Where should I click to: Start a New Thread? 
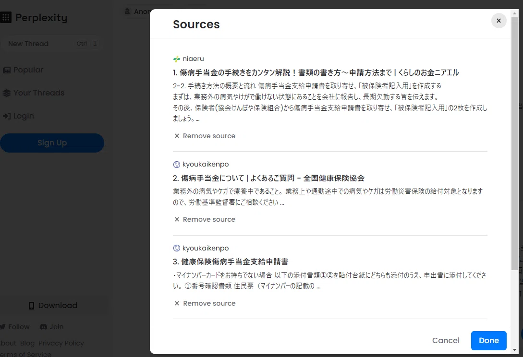point(51,44)
